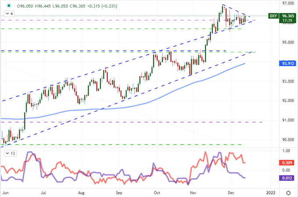Click the 93.000 price scale label

[x=288, y=81]
